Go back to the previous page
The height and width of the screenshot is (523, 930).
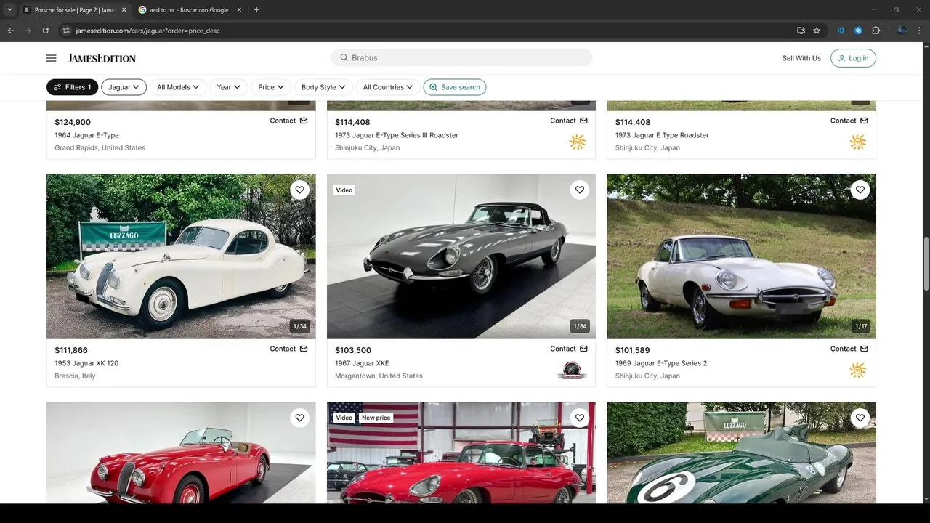tap(11, 31)
